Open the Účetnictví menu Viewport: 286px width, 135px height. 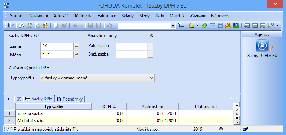[83, 16]
